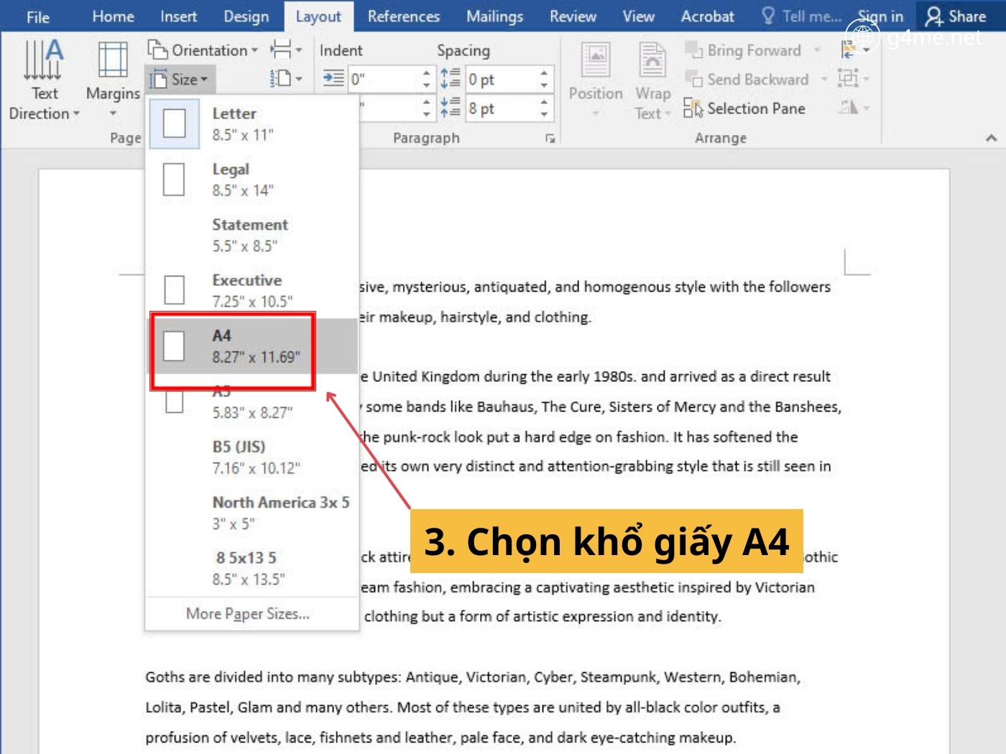
Task: Switch to the Insert tab
Action: (x=178, y=17)
